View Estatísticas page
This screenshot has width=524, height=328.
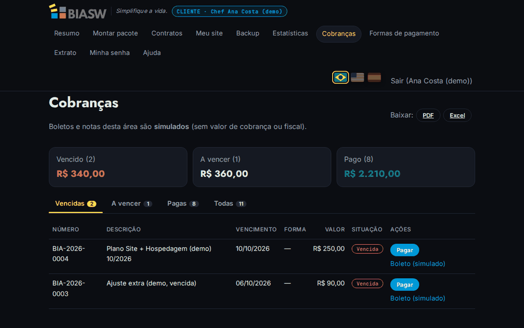(x=290, y=33)
